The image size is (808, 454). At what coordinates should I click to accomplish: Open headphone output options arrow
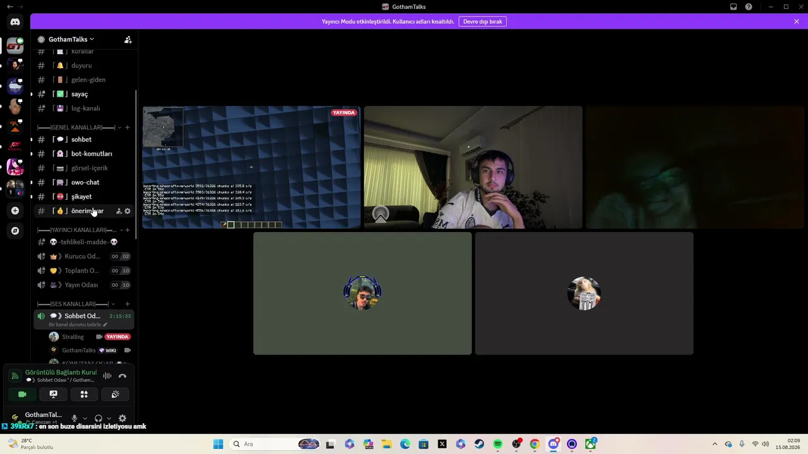(109, 418)
